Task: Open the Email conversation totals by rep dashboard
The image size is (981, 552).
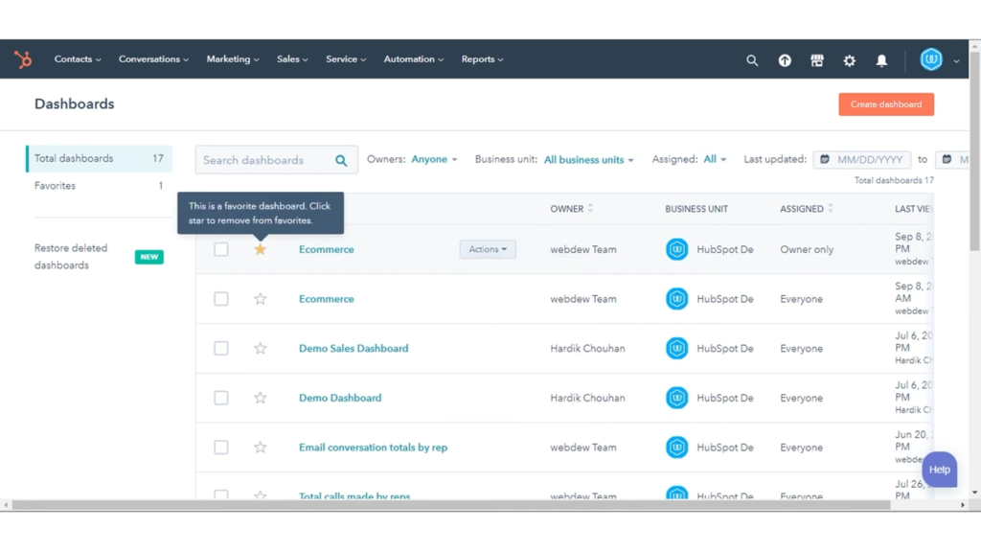Action: [x=373, y=447]
